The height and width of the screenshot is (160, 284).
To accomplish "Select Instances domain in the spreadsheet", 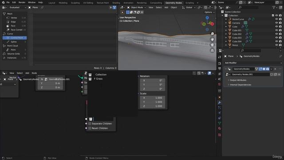I will click(x=15, y=58).
